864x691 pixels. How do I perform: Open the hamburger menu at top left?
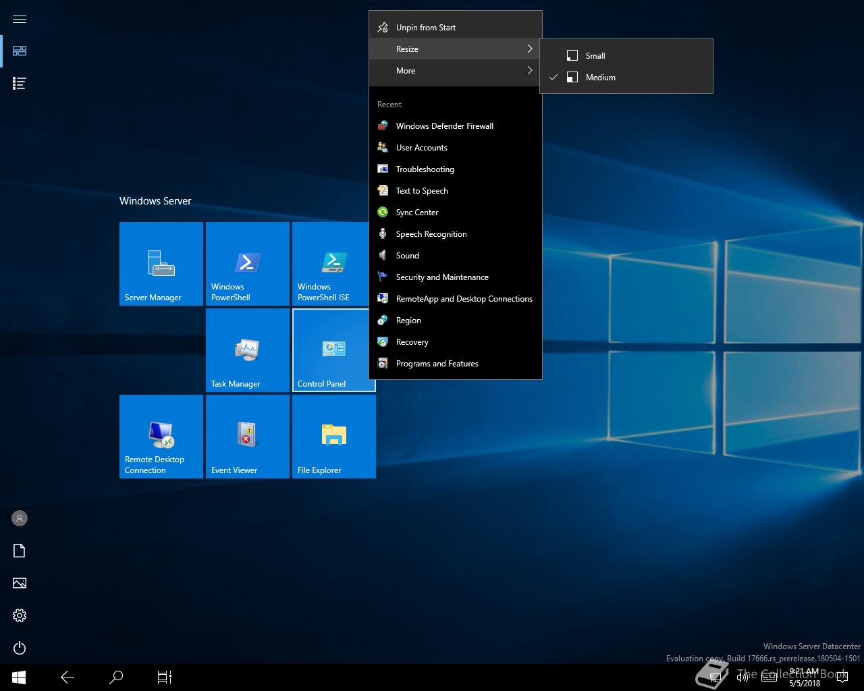(x=20, y=19)
